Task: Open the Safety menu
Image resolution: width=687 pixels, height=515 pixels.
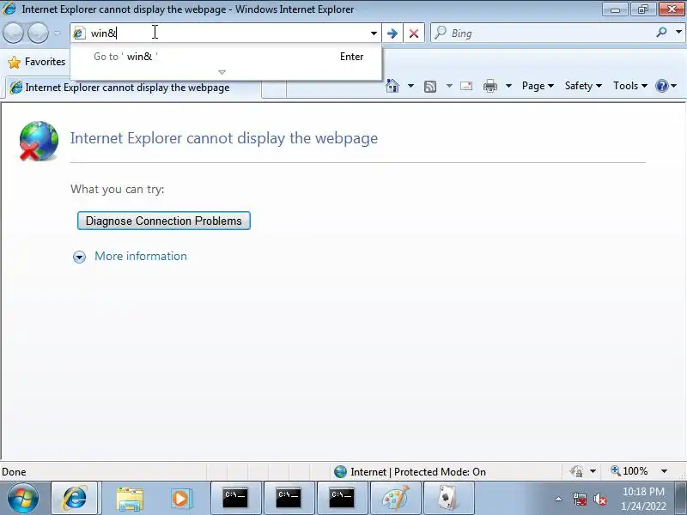Action: click(x=583, y=86)
